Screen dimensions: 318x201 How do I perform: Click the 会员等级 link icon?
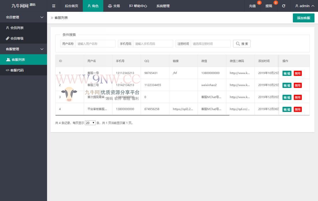point(8,39)
